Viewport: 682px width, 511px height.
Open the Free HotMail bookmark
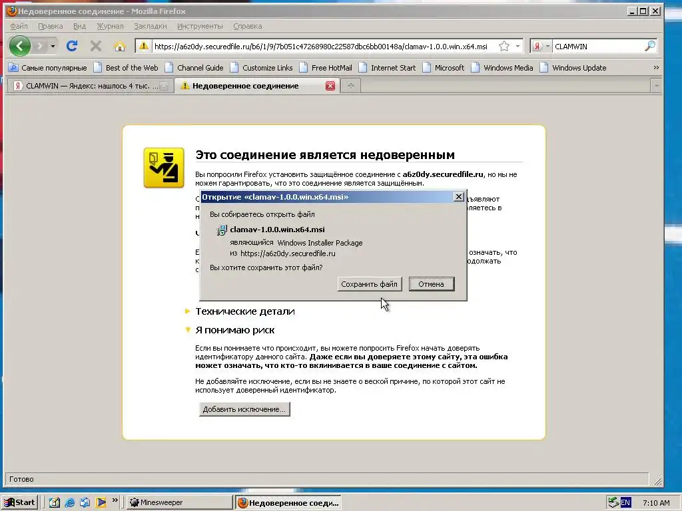click(x=326, y=68)
